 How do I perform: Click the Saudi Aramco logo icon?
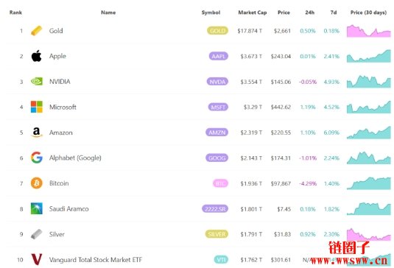pos(37,208)
